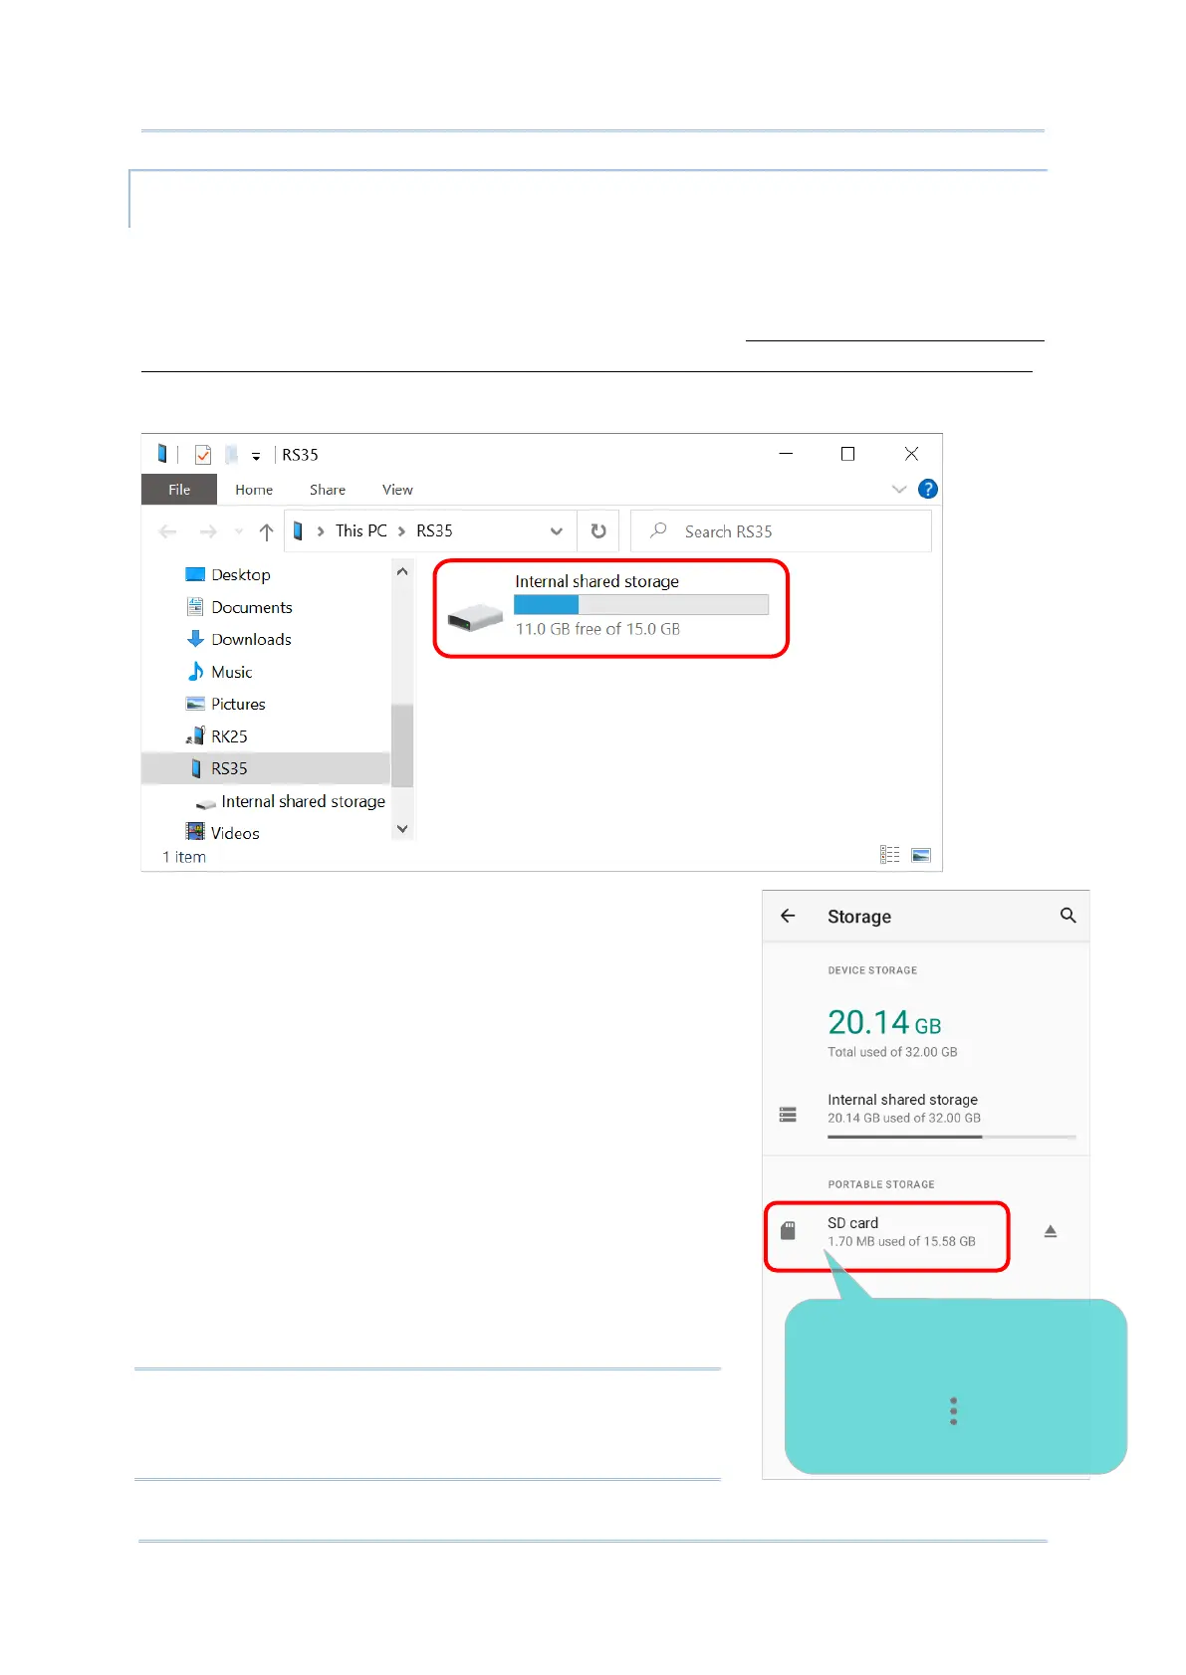Close the RS35 Explorer window
This screenshot has width=1186, height=1675.
(x=911, y=454)
